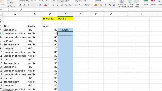Open font color dropdown arrow
The height and width of the screenshot is (91, 162).
coord(48,5)
